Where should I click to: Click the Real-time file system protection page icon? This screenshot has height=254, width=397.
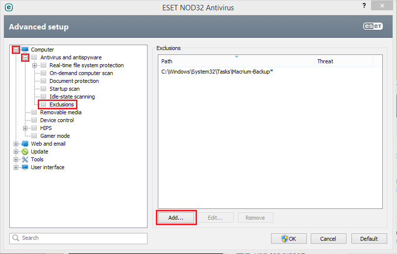44,65
